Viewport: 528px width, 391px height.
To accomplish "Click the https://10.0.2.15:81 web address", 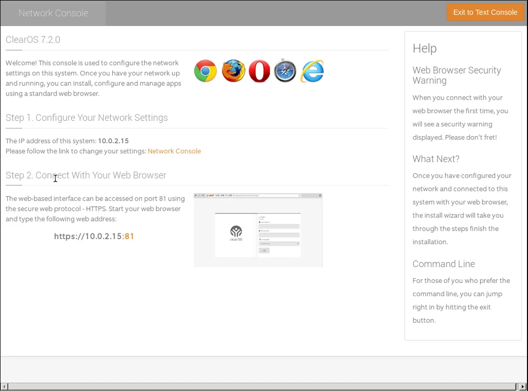I will tap(94, 236).
